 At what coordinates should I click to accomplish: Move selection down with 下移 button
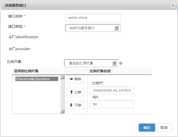click(x=75, y=105)
